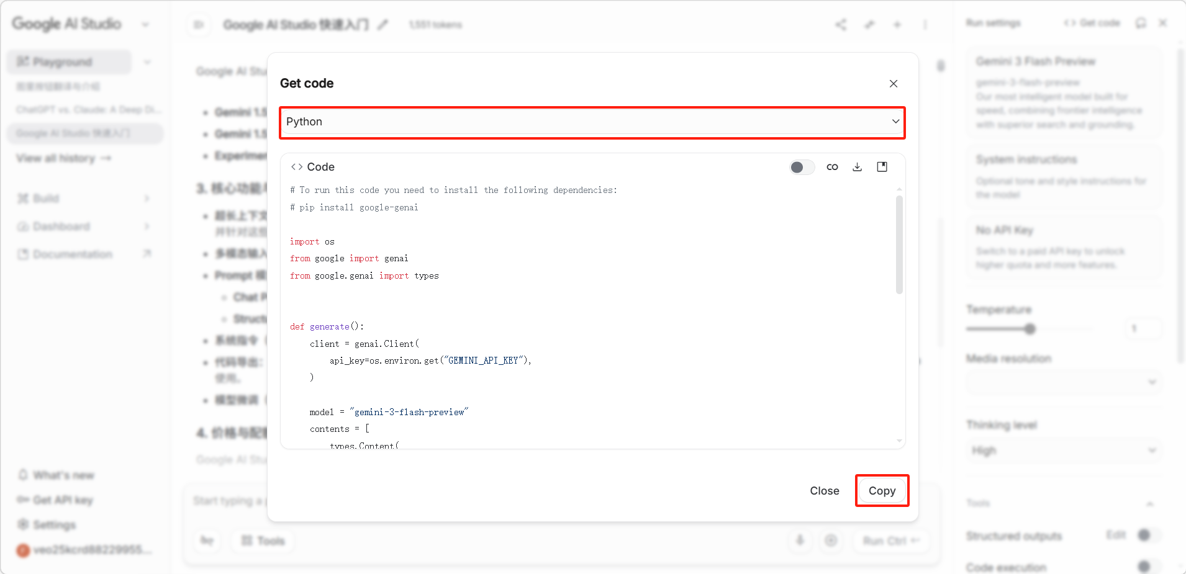The height and width of the screenshot is (574, 1186).
Task: Click the 1,551 tokens count
Action: 435,25
